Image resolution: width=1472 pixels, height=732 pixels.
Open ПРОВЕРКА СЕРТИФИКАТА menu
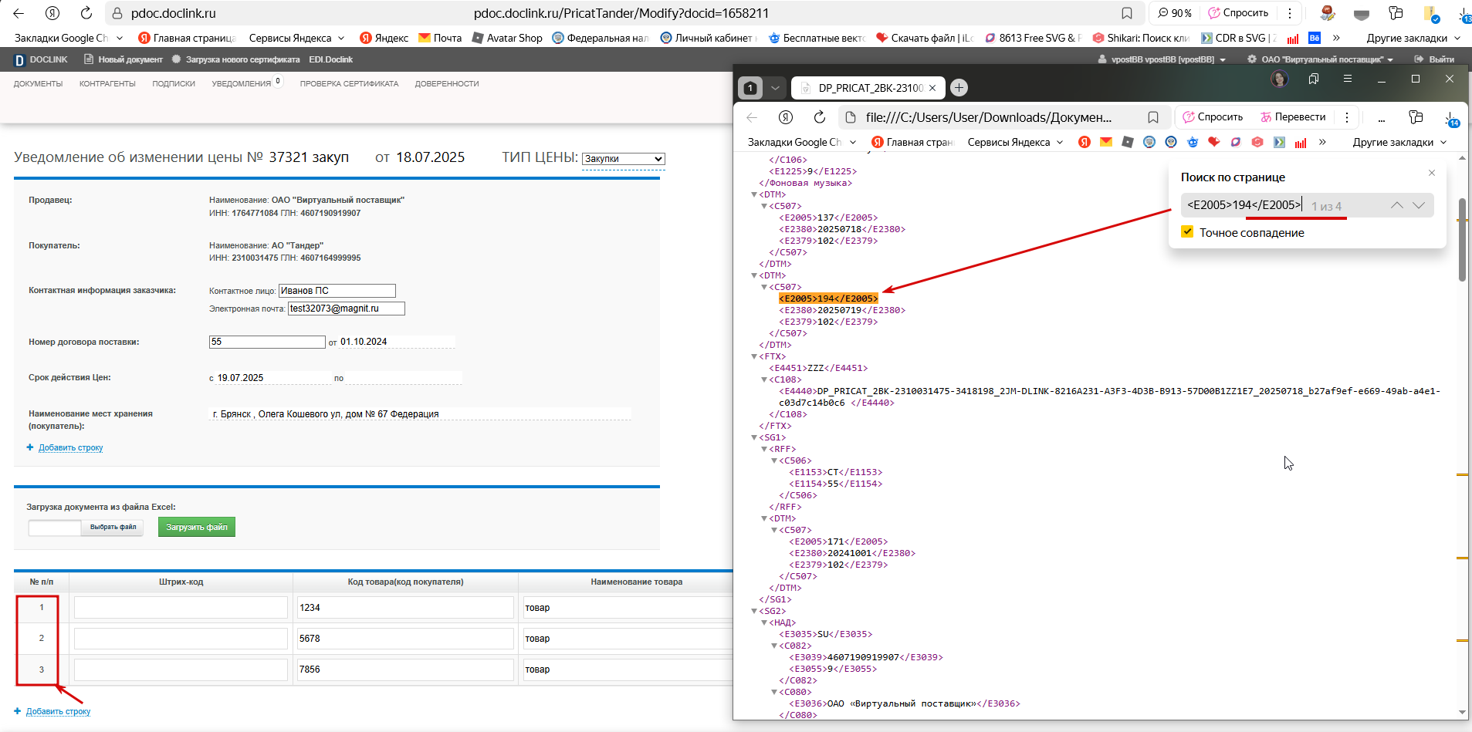click(x=349, y=84)
